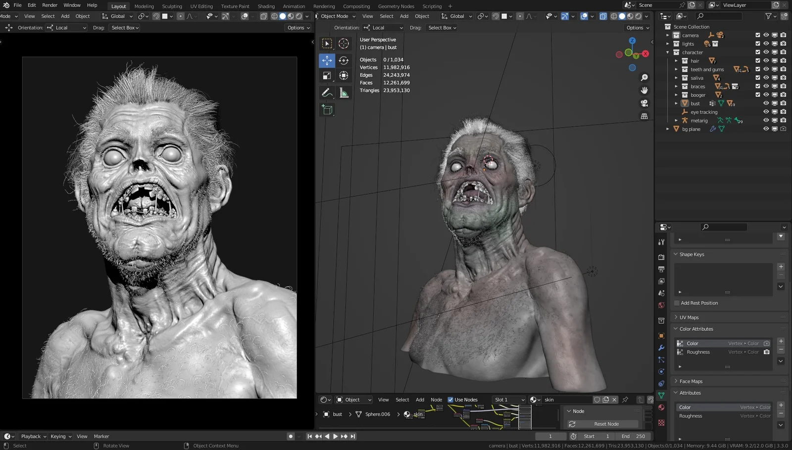The height and width of the screenshot is (450, 792).
Task: Open the Modifier Properties tab (wrench icon)
Action: pos(661,348)
